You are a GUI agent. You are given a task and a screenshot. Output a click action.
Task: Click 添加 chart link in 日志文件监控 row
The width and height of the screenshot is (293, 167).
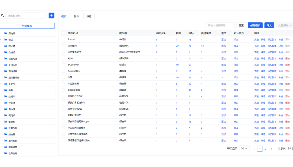224,52
